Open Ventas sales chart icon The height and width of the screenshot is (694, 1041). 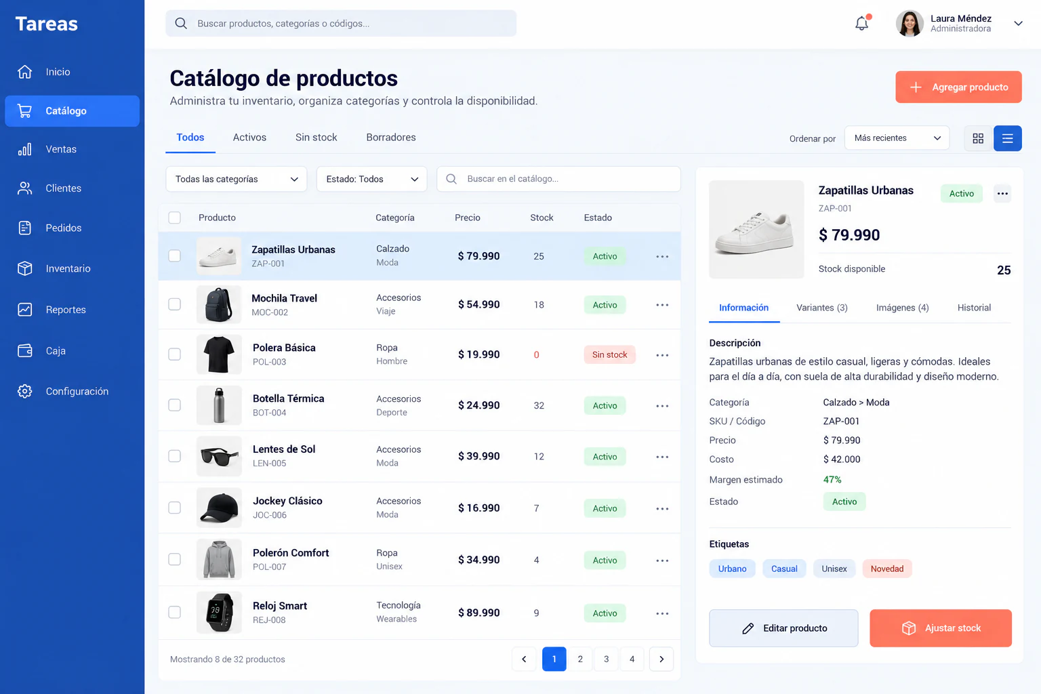point(25,149)
